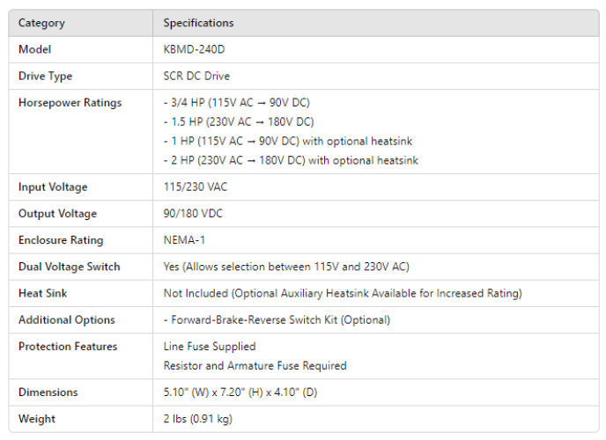Screen dimensions: 606x440
Task: Click the Specifications column header
Action: tap(198, 23)
